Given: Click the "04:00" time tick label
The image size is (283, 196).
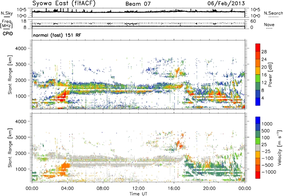Looking at the screenshot, I should [x=67, y=189].
